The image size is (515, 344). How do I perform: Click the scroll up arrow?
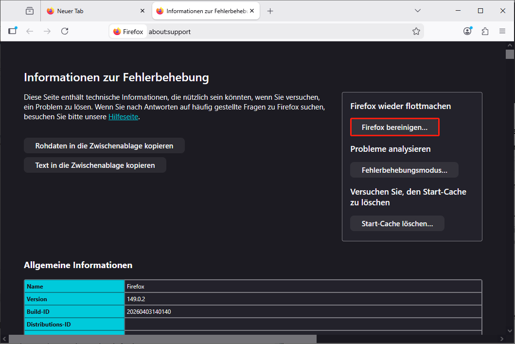pos(510,45)
